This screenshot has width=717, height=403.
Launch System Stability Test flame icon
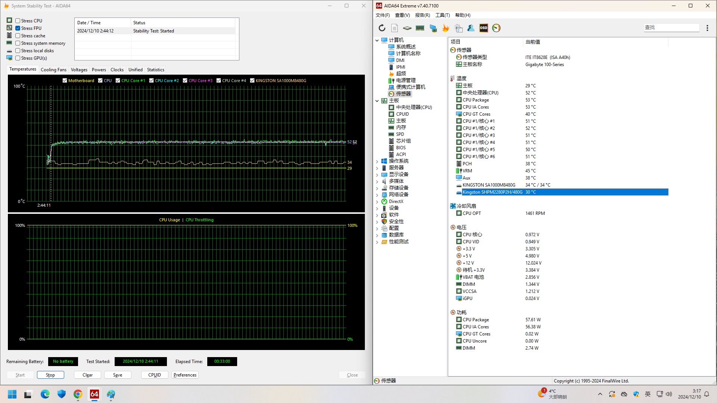[446, 28]
